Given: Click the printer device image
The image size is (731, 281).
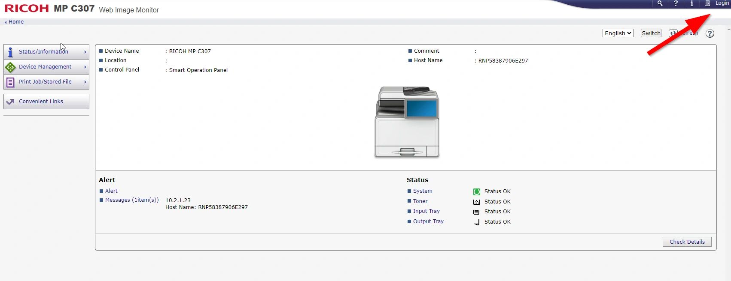Looking at the screenshot, I should [407, 122].
